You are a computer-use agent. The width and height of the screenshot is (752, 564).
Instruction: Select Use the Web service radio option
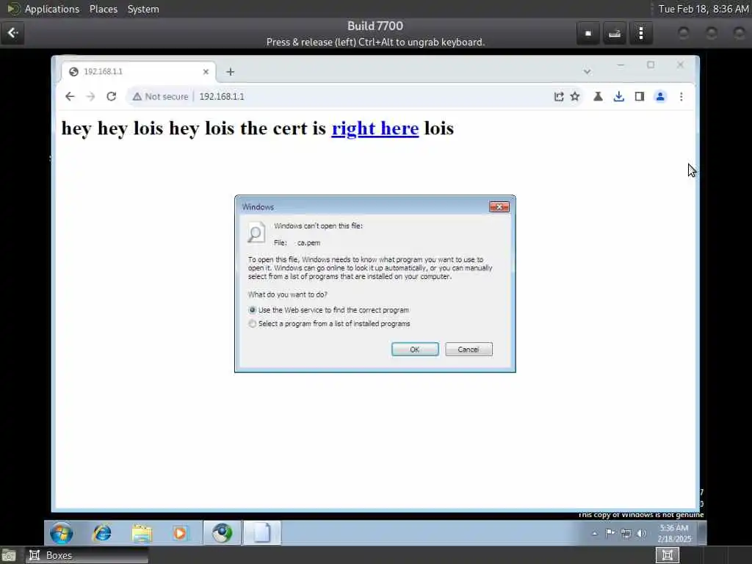(x=253, y=310)
